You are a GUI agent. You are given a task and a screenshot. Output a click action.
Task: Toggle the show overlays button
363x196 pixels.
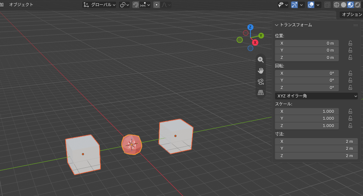[311, 5]
